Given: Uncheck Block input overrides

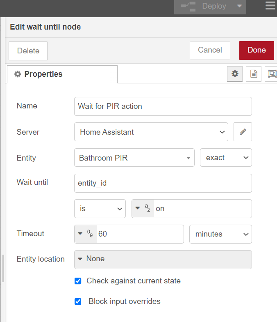Looking at the screenshot, I should (78, 301).
